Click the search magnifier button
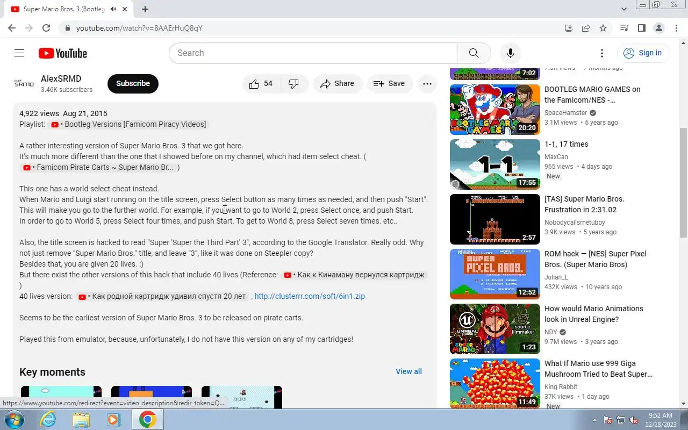688x430 pixels. 474,53
